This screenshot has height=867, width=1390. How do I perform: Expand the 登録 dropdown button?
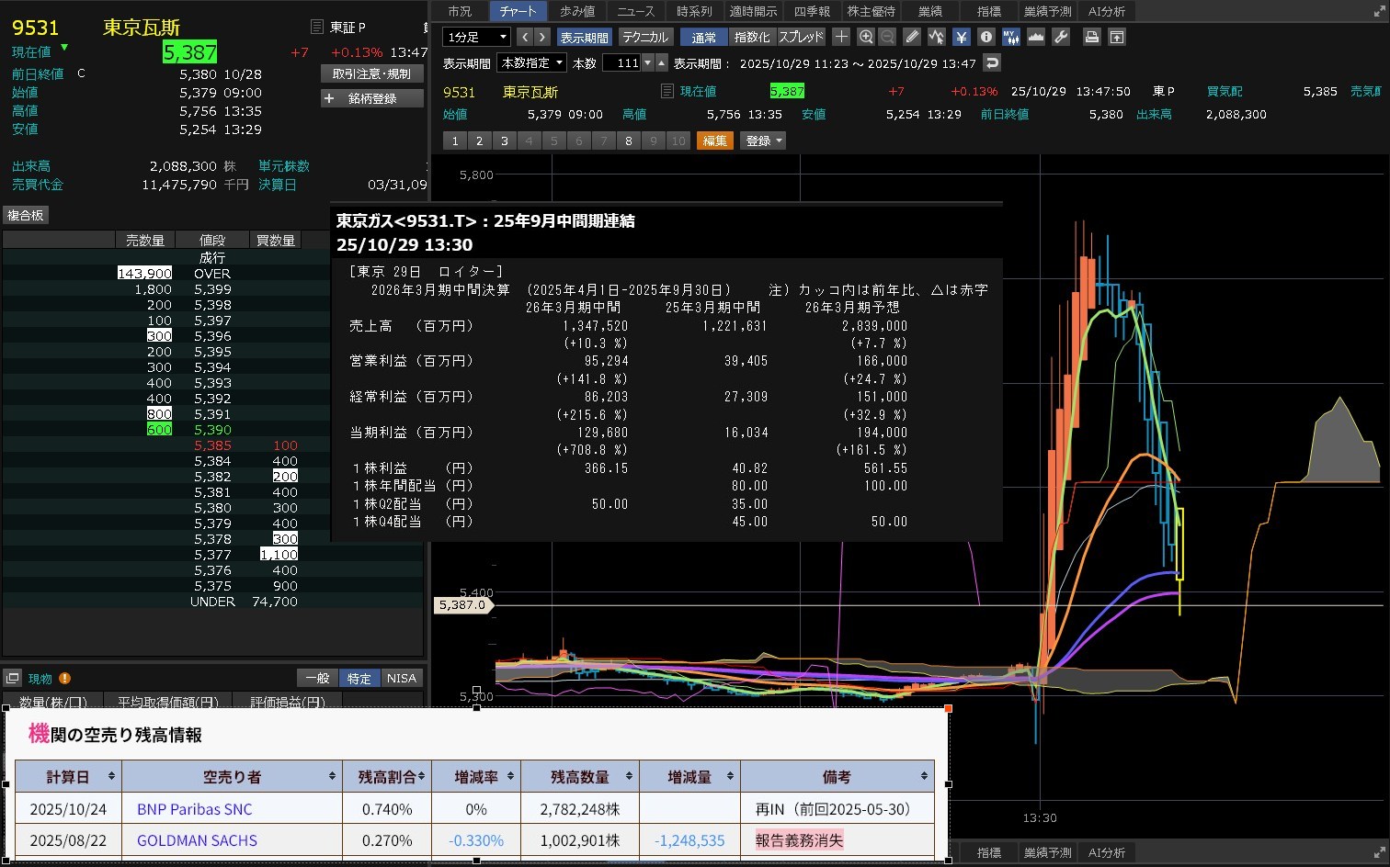tap(763, 141)
